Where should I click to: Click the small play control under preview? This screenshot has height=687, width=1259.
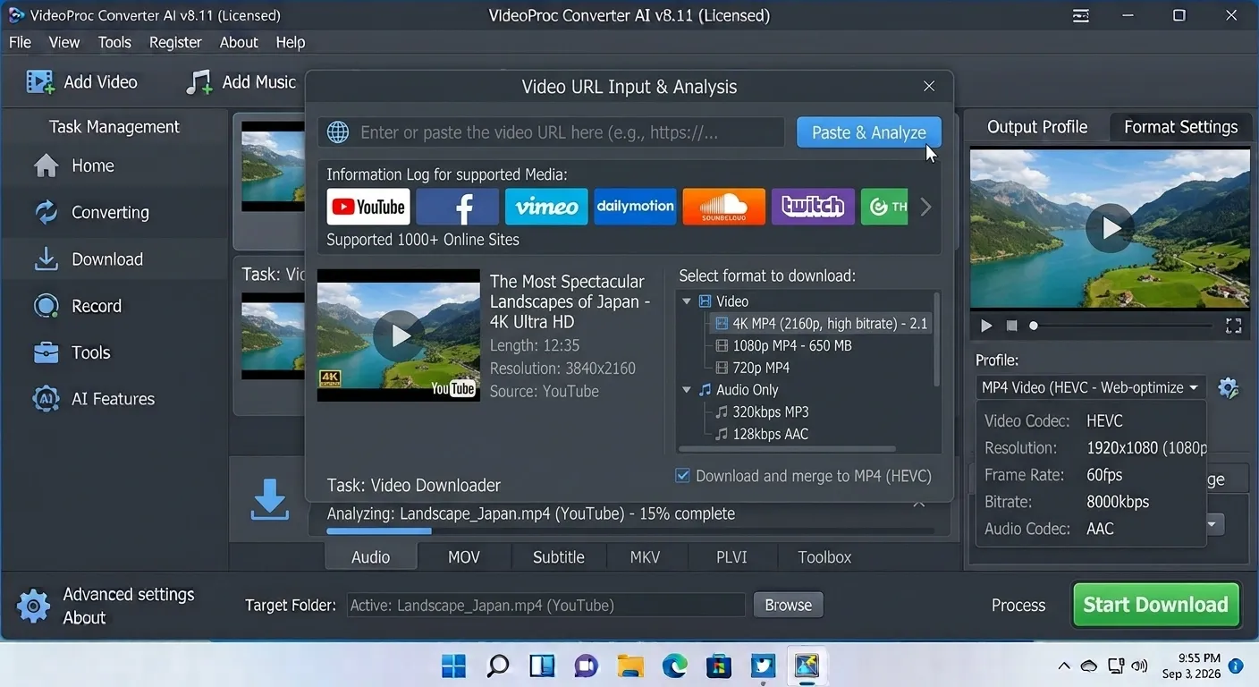pos(986,326)
